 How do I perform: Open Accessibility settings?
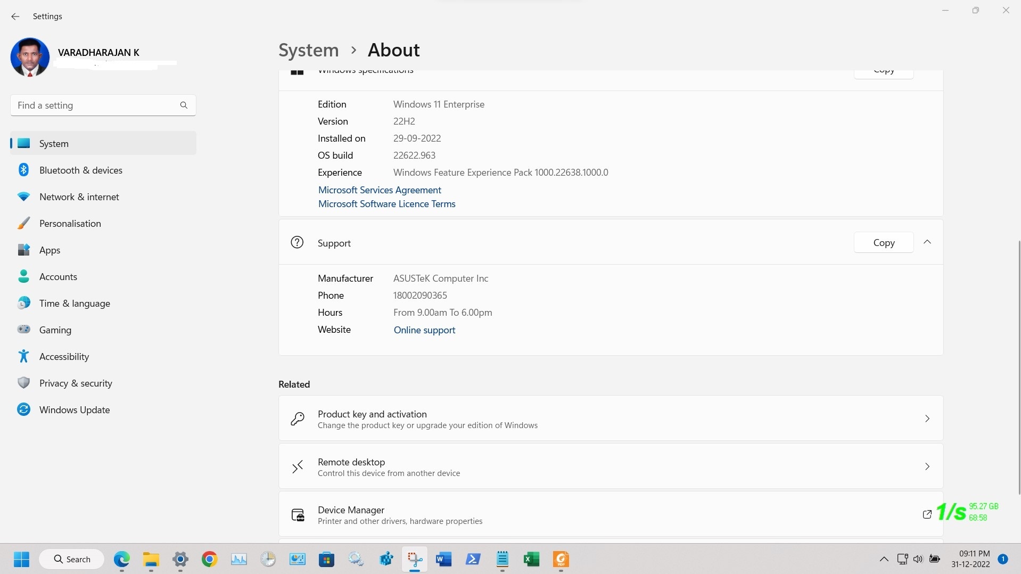coord(103,356)
